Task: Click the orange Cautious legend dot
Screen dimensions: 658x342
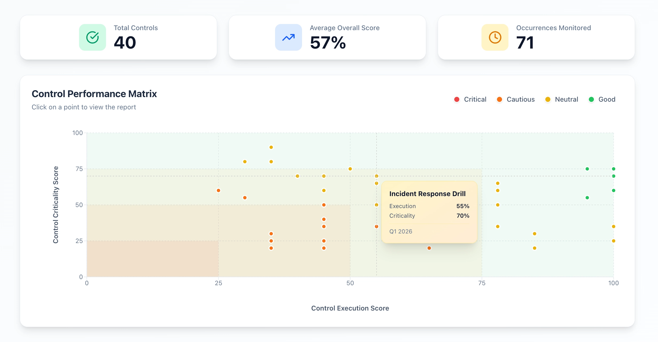Action: coord(499,99)
